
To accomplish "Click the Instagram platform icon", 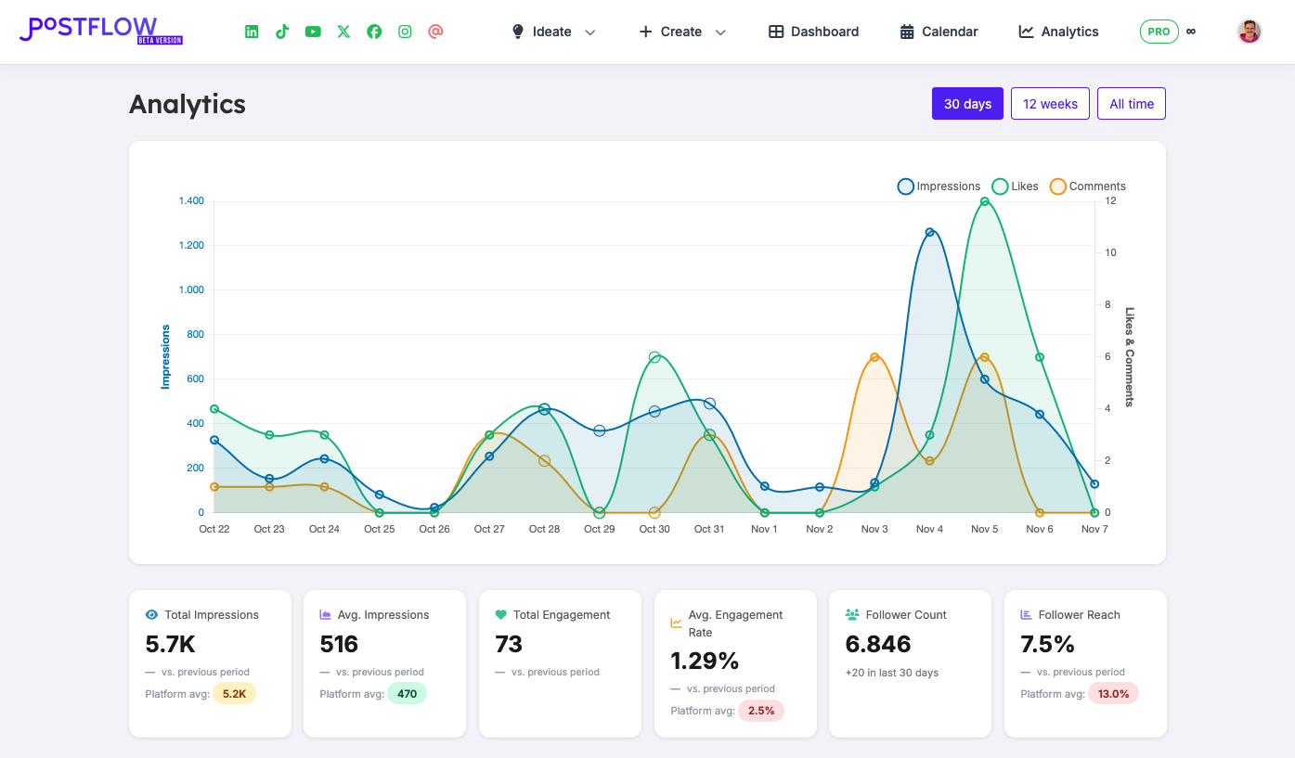I will (405, 31).
